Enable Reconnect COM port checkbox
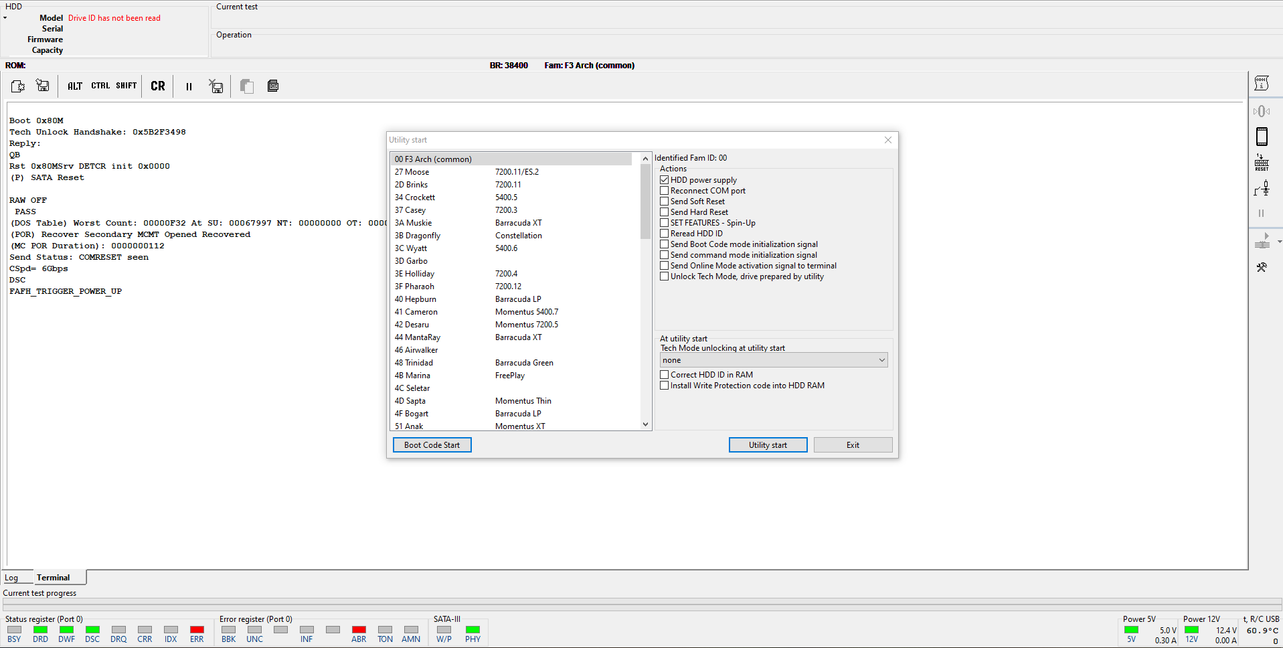 click(665, 191)
